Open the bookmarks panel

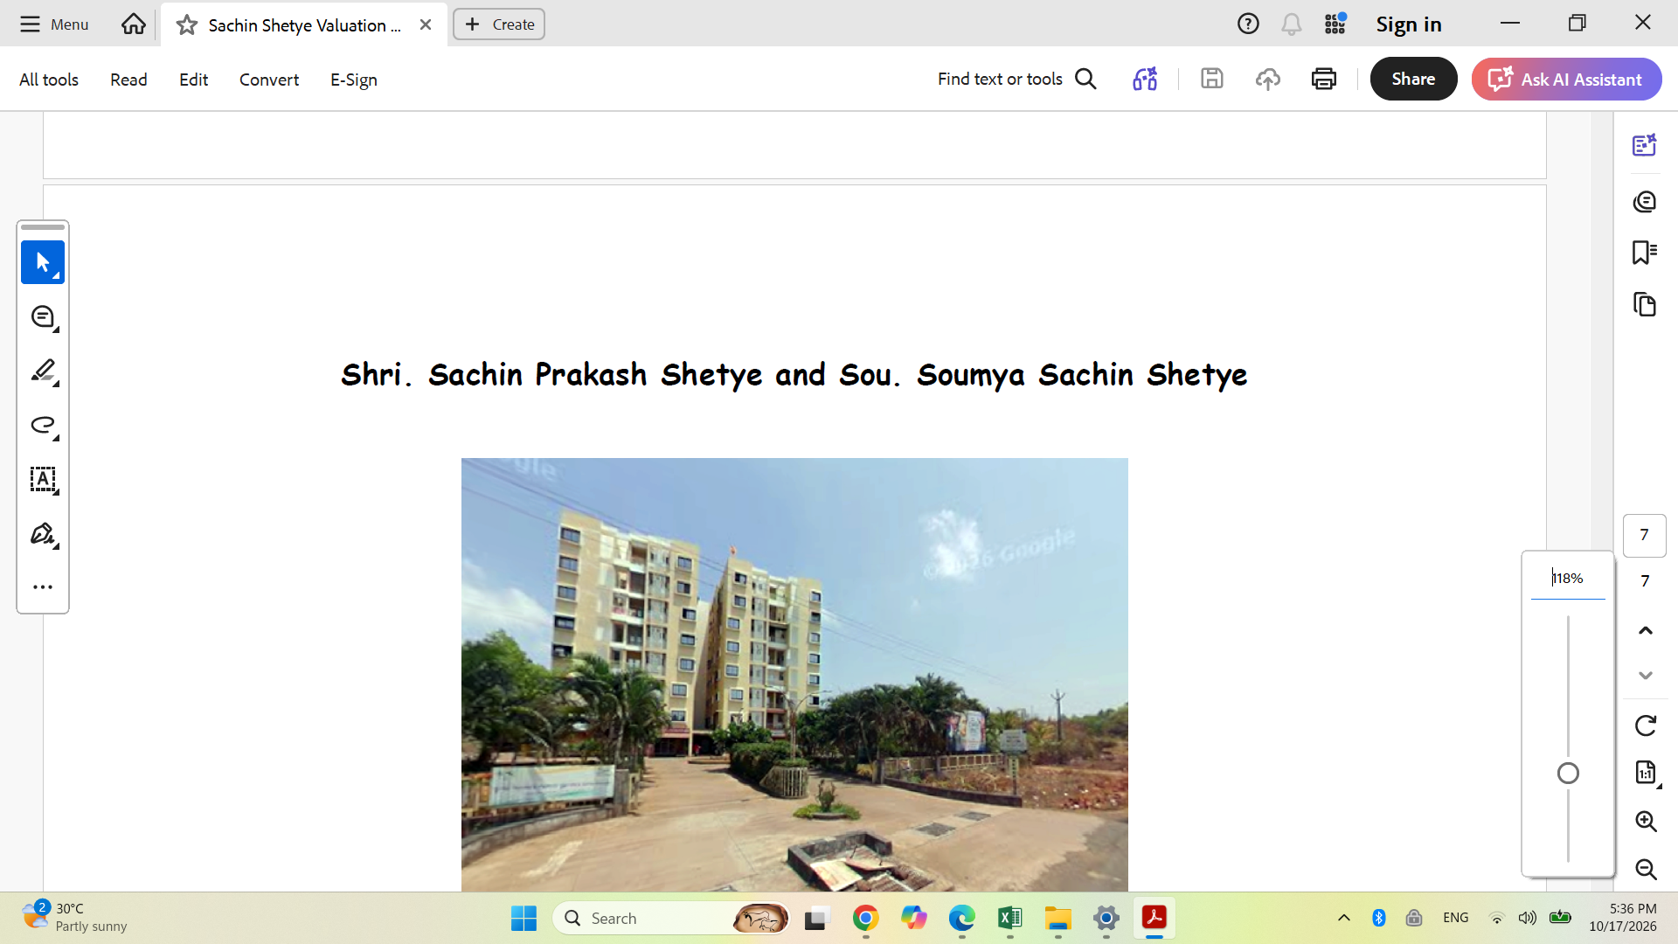click(x=1645, y=253)
